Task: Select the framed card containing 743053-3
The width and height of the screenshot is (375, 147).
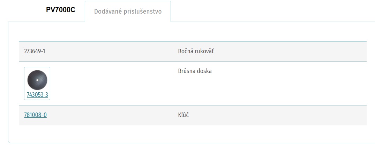Action: pos(37,83)
